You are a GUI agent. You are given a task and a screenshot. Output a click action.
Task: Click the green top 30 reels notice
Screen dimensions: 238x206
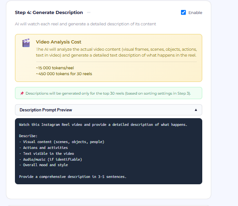click(109, 93)
